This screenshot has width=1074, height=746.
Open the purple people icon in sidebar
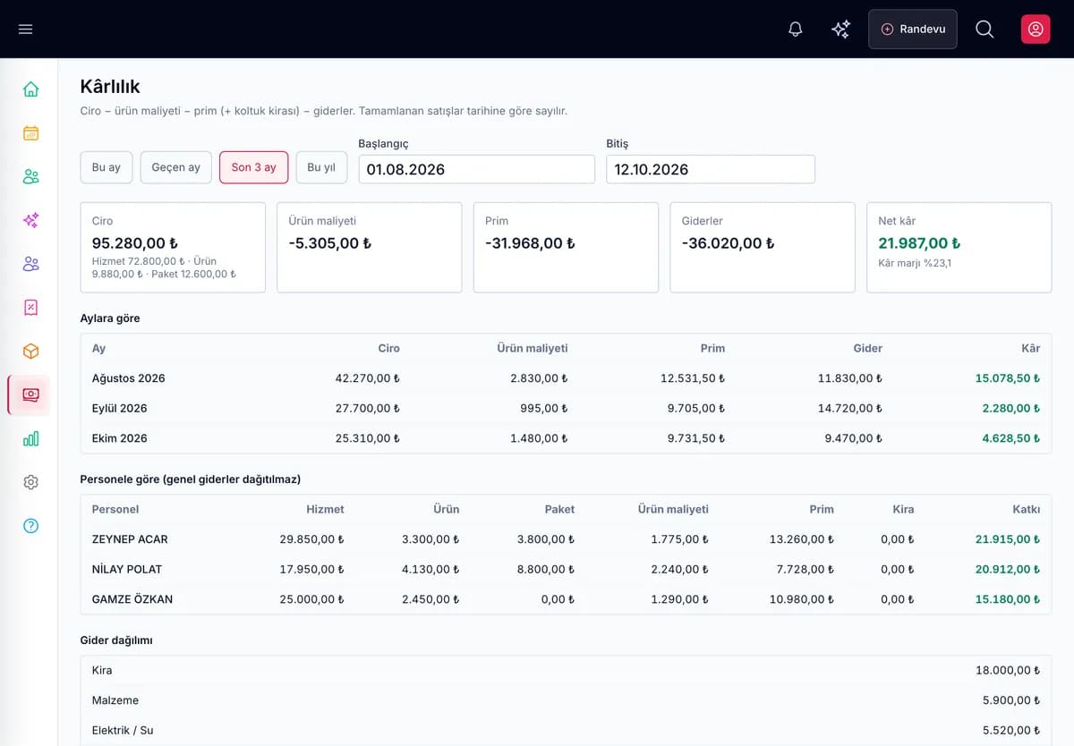[x=30, y=264]
